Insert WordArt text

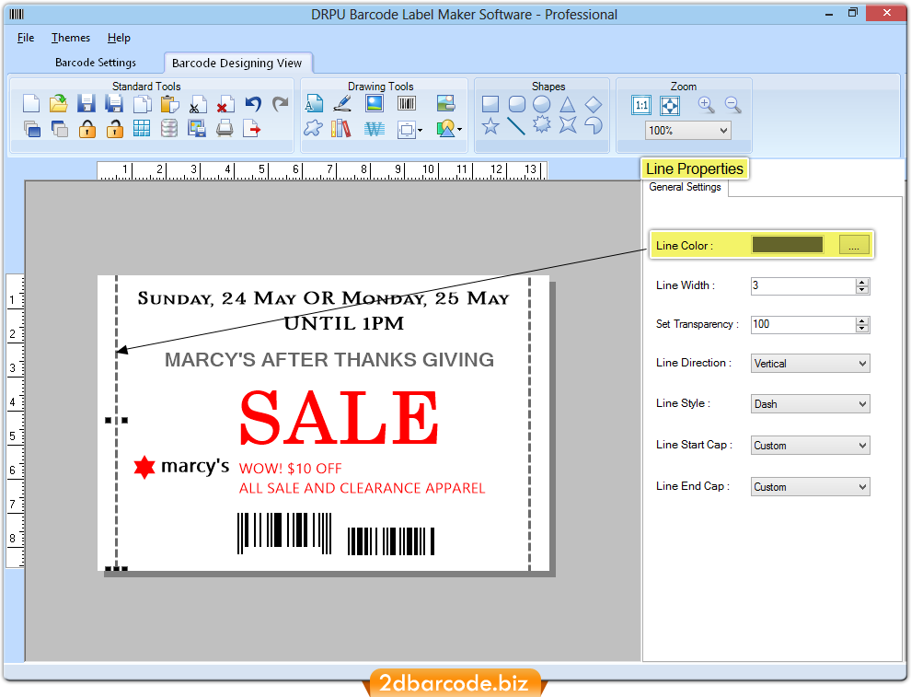tap(375, 129)
